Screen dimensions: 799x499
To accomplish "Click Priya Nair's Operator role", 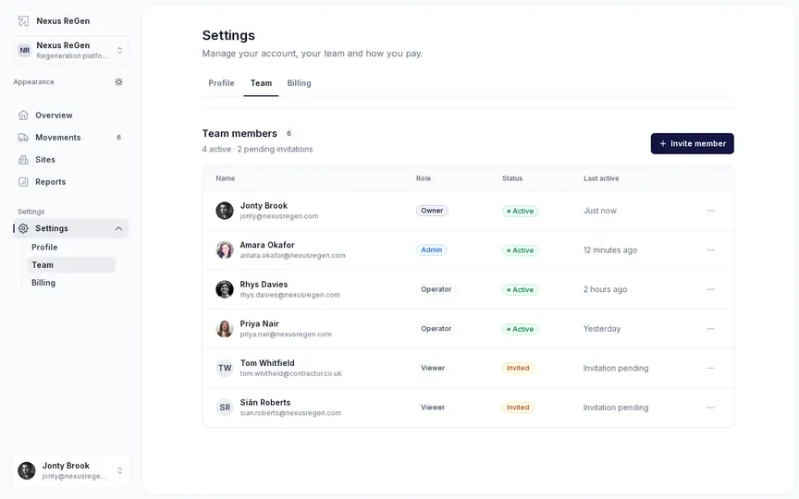I will click(x=436, y=329).
